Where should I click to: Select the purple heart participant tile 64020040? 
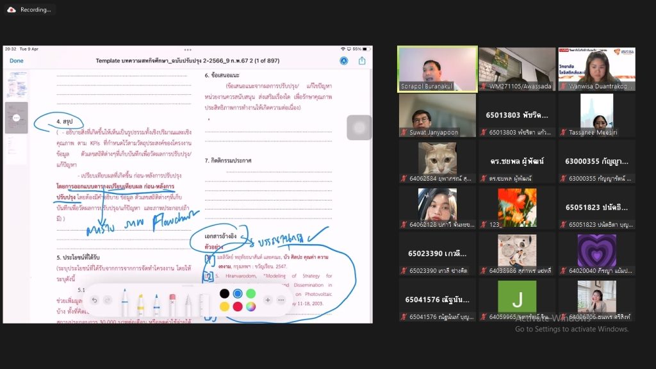(x=596, y=254)
